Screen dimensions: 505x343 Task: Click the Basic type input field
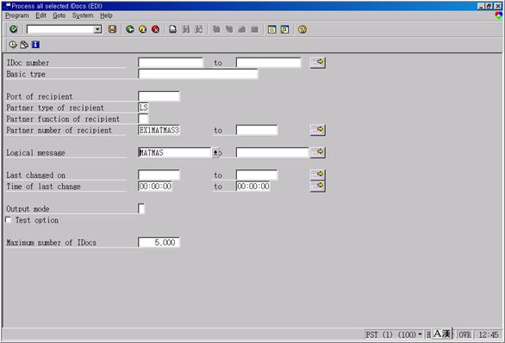pyautogui.click(x=198, y=74)
